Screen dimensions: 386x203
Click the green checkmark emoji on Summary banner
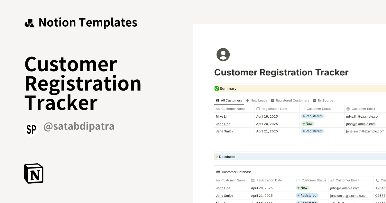click(216, 88)
